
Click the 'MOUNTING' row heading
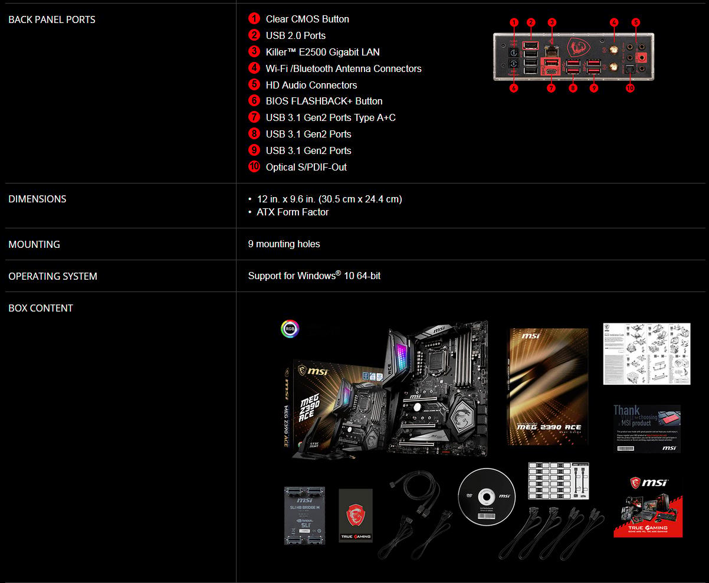[x=34, y=244]
